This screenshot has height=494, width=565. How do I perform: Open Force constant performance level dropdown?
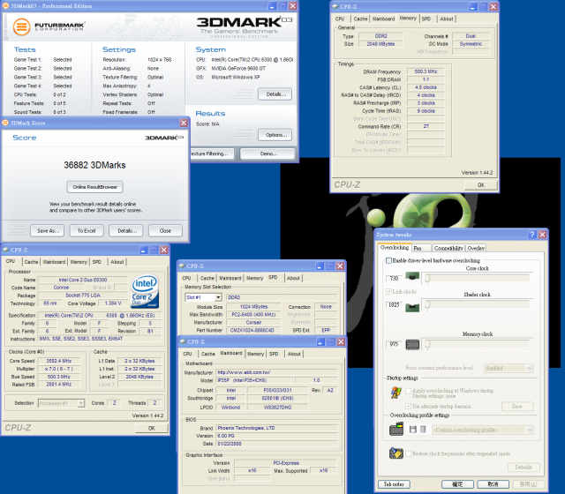tap(508, 368)
